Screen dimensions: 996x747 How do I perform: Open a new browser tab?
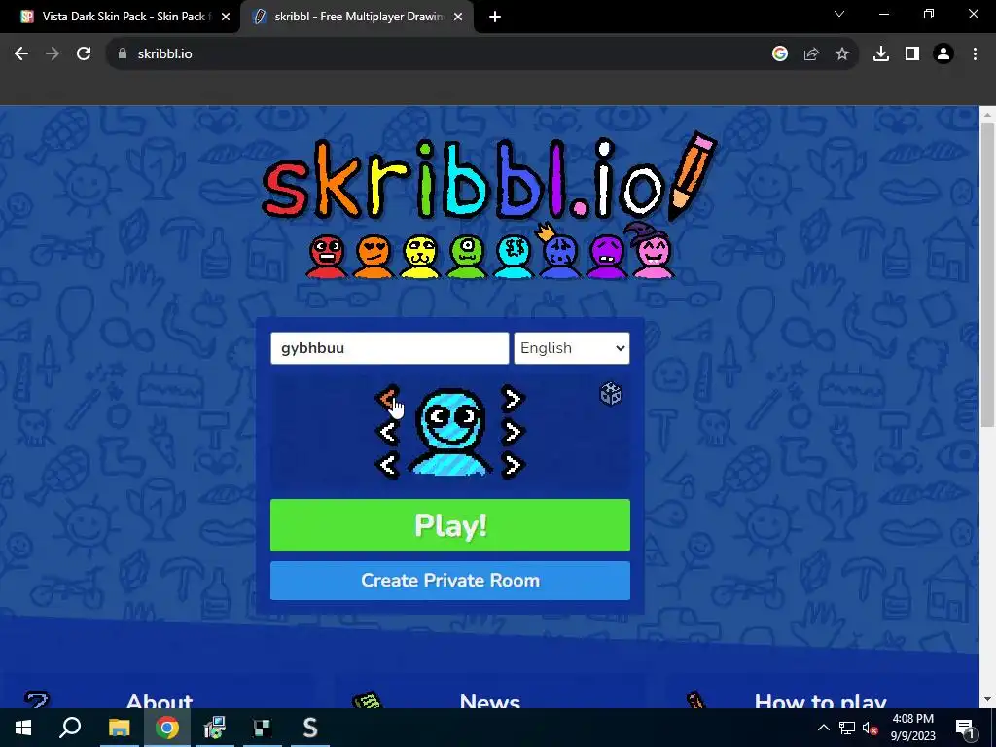495,17
